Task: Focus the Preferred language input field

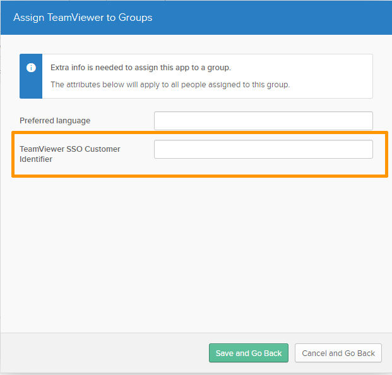Action: 263,121
